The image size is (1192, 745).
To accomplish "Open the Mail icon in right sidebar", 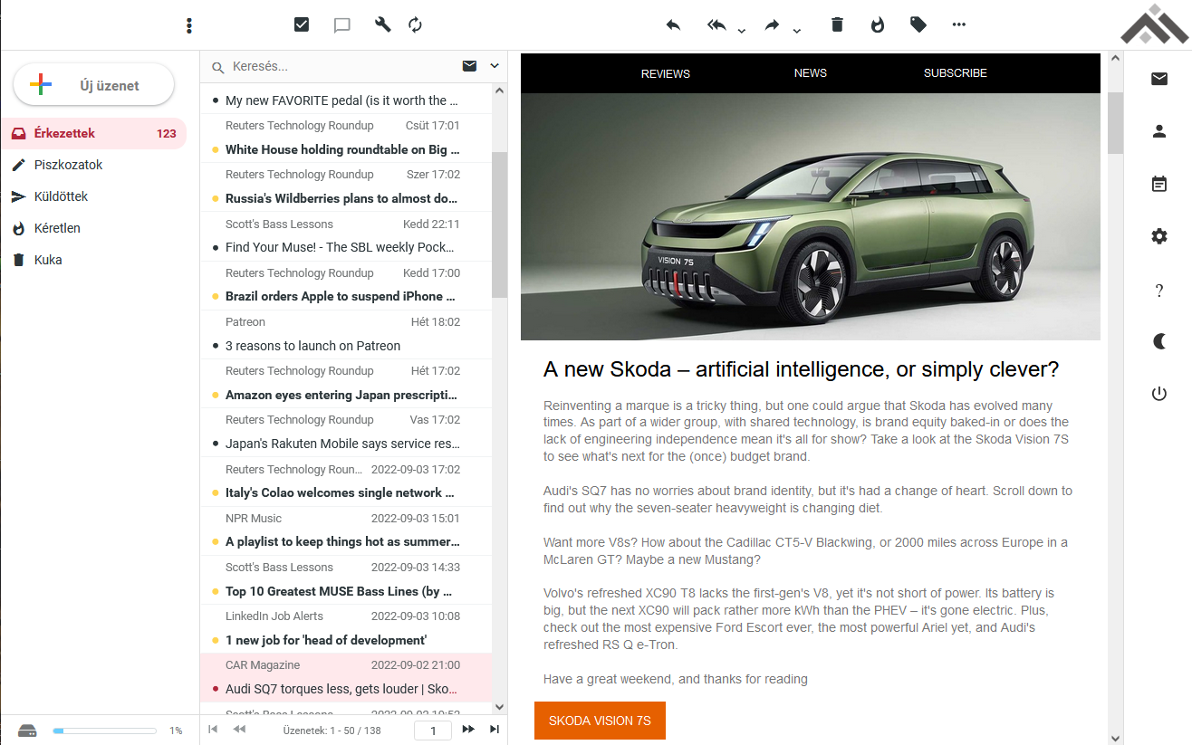I will click(1159, 79).
